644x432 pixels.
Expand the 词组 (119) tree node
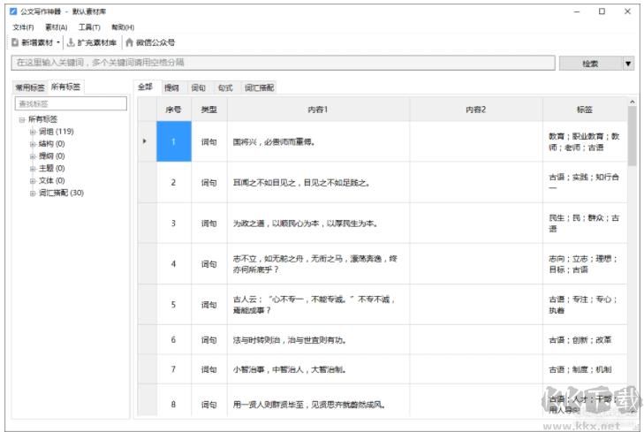tap(33, 132)
